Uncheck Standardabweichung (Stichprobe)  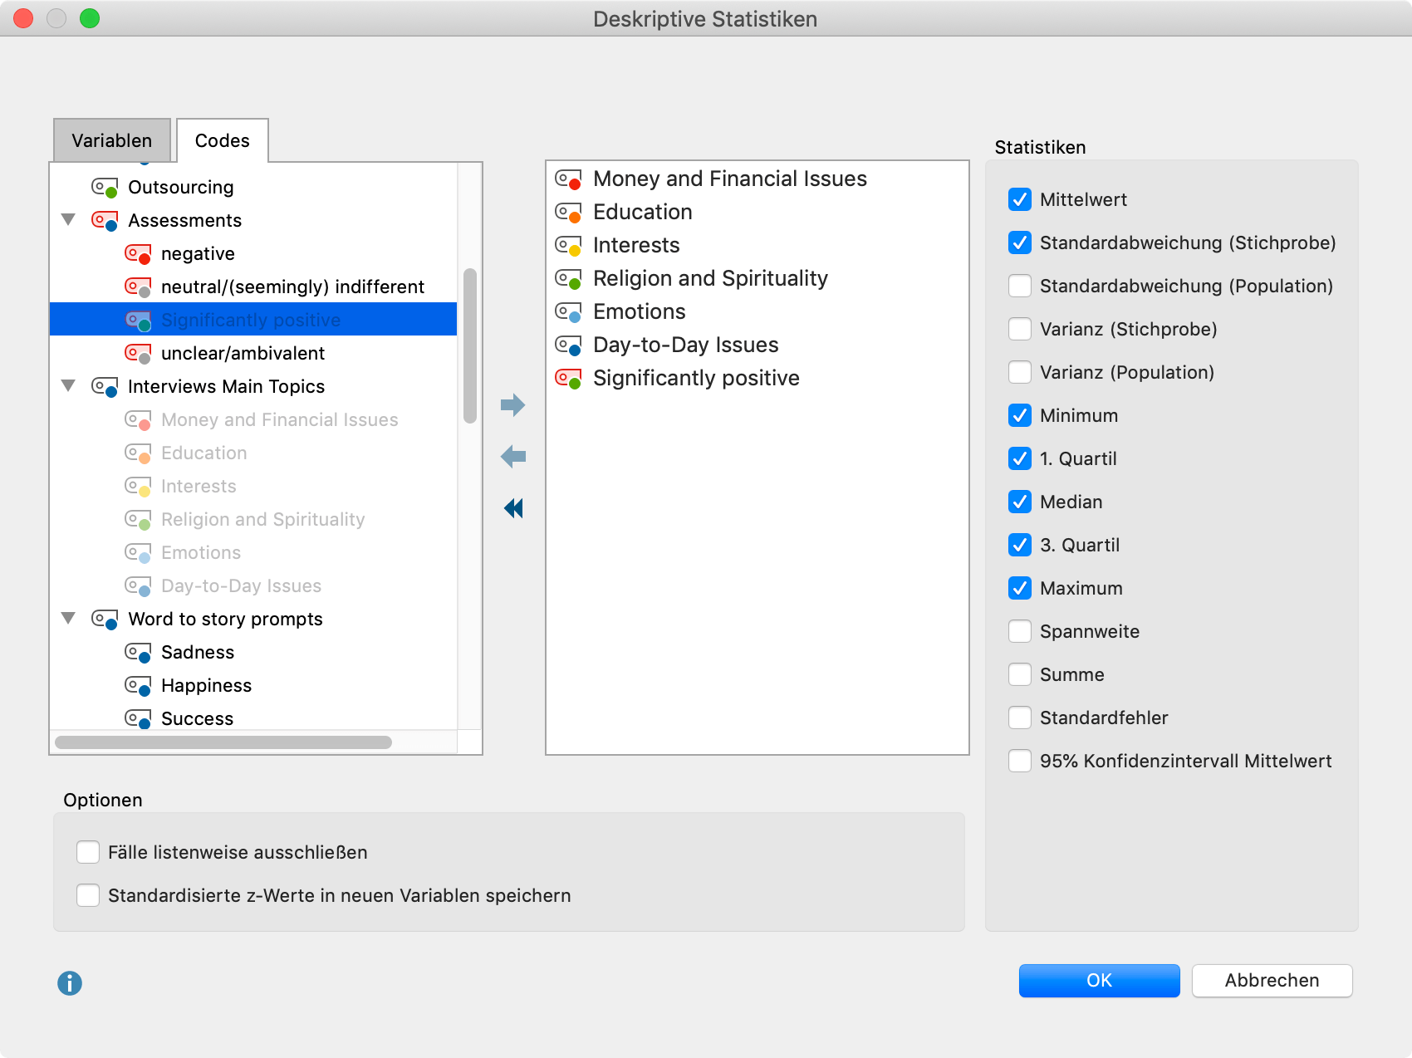click(x=1020, y=242)
